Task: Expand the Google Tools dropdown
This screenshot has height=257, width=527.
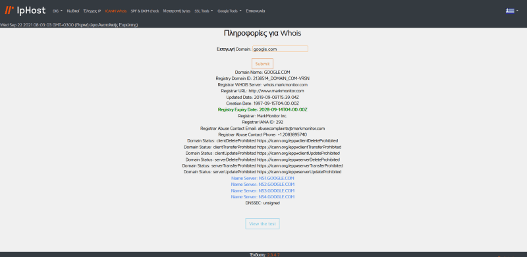Action: pos(229,11)
